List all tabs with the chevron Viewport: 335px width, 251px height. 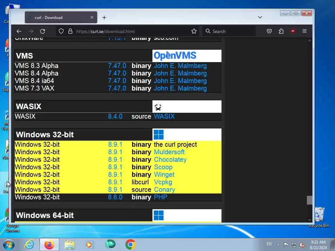click(x=260, y=17)
